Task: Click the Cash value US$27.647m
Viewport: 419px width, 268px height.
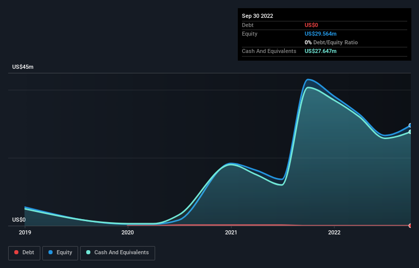Action: (x=321, y=51)
